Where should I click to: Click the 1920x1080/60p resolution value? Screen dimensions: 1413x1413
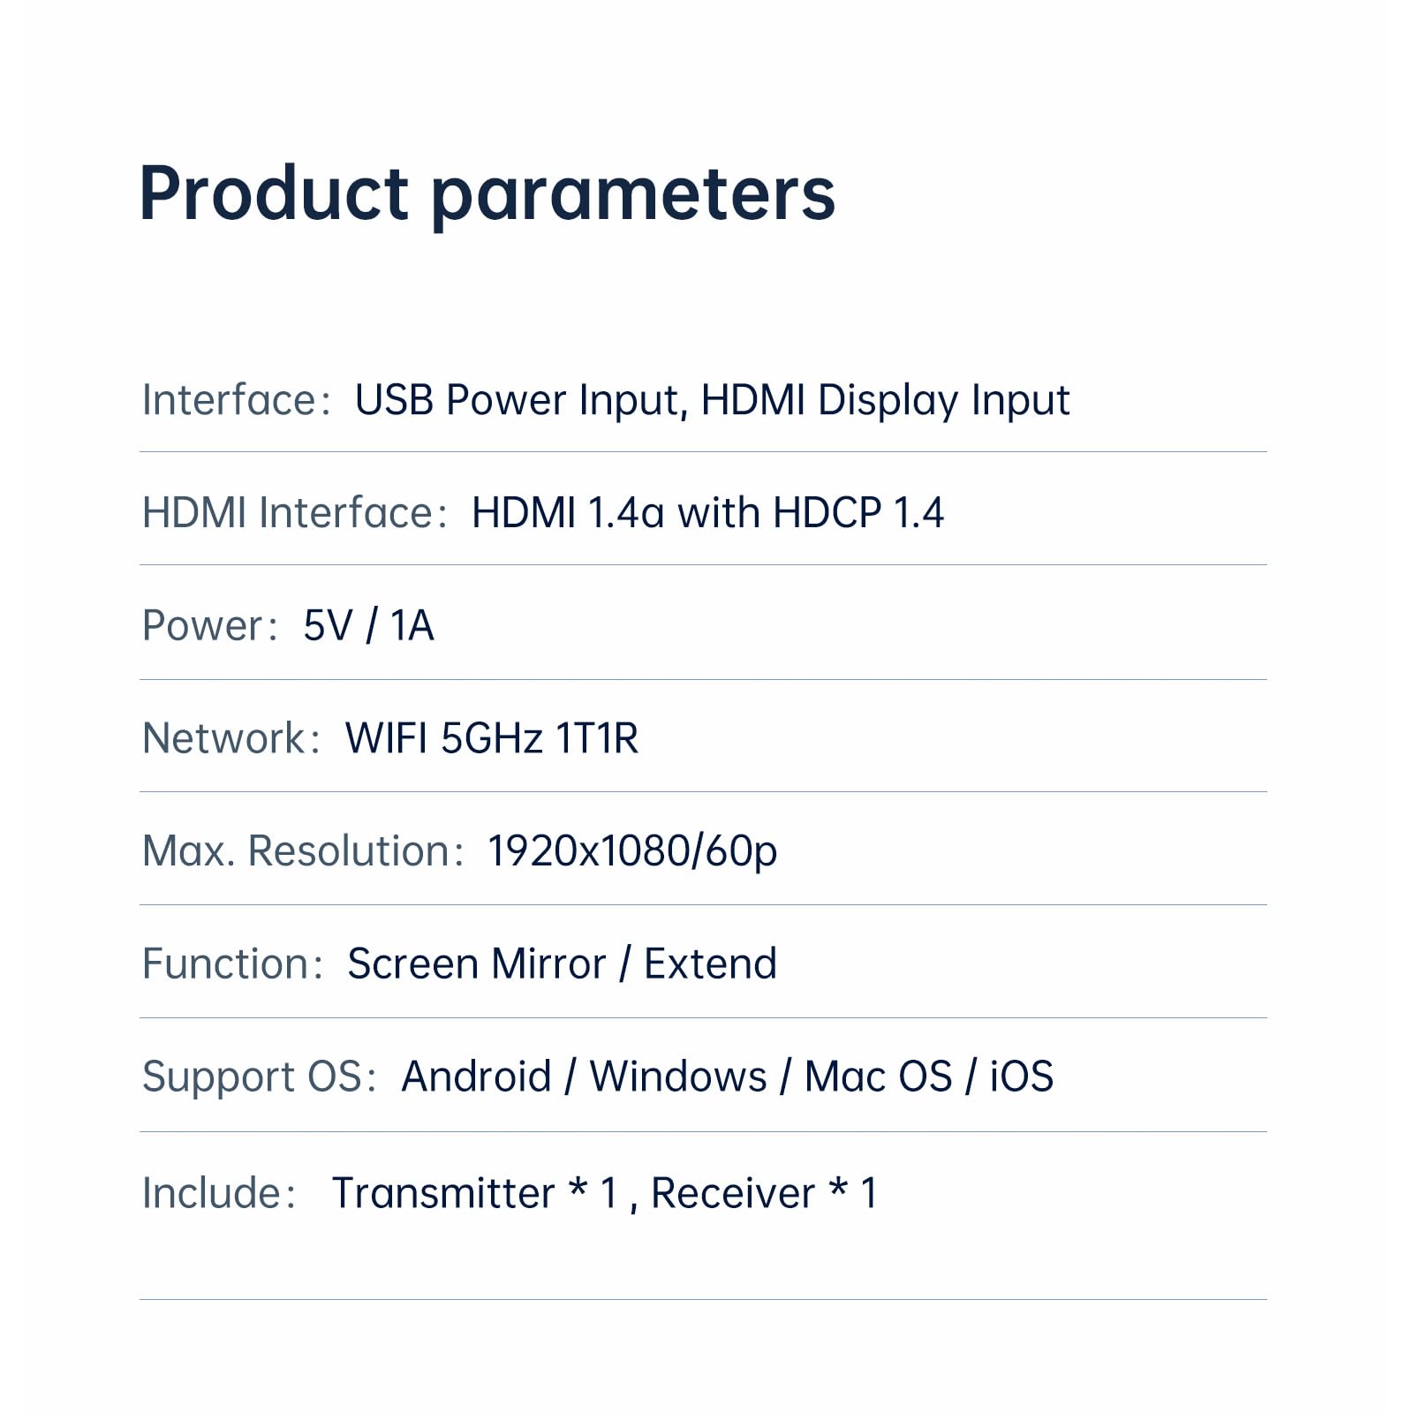tap(632, 851)
